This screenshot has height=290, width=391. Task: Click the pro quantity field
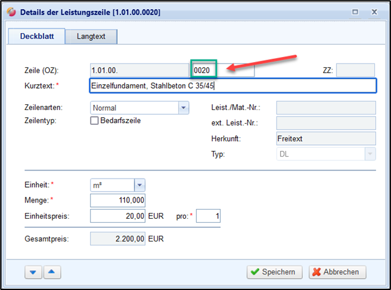[x=208, y=216]
